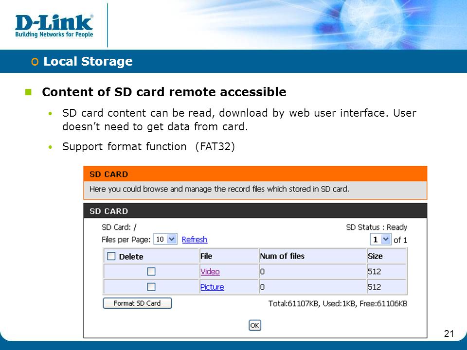The height and width of the screenshot is (350, 467).
Task: Open the Video folder link
Action: pyautogui.click(x=210, y=271)
